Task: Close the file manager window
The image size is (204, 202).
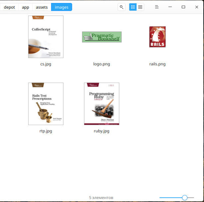Action: pyautogui.click(x=197, y=7)
